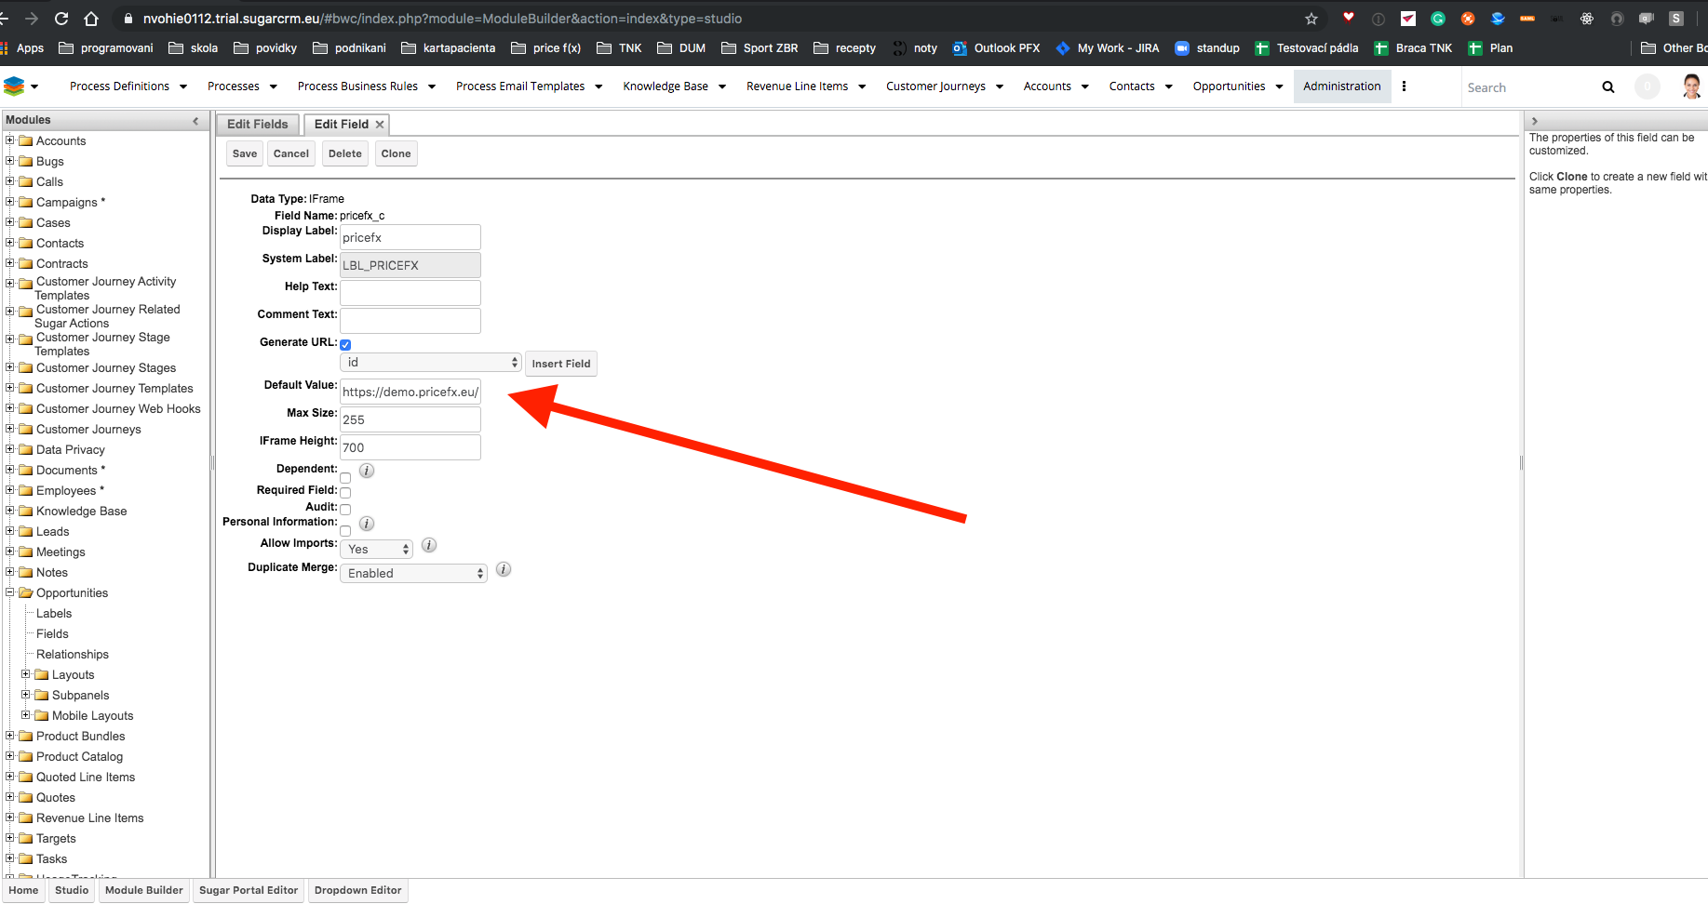Expand the Opportunities Layouts folder
Screen dimensions: 1708x904
(x=26, y=674)
